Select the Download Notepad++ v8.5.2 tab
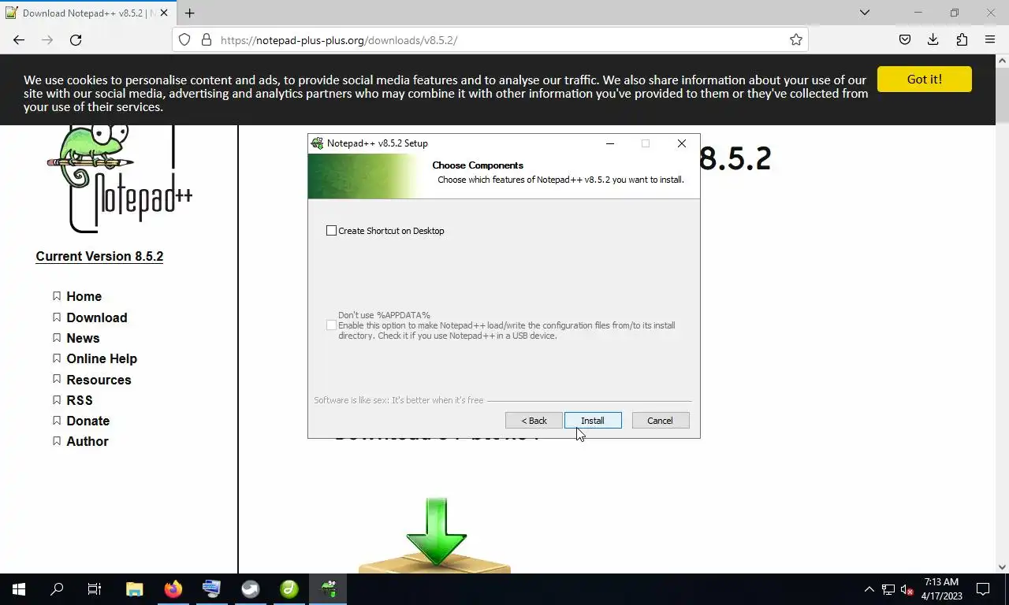The width and height of the screenshot is (1009, 605). point(87,13)
